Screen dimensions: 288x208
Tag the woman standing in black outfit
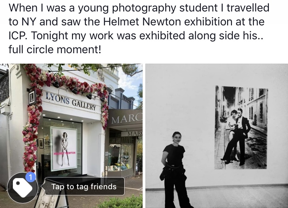[174, 170]
